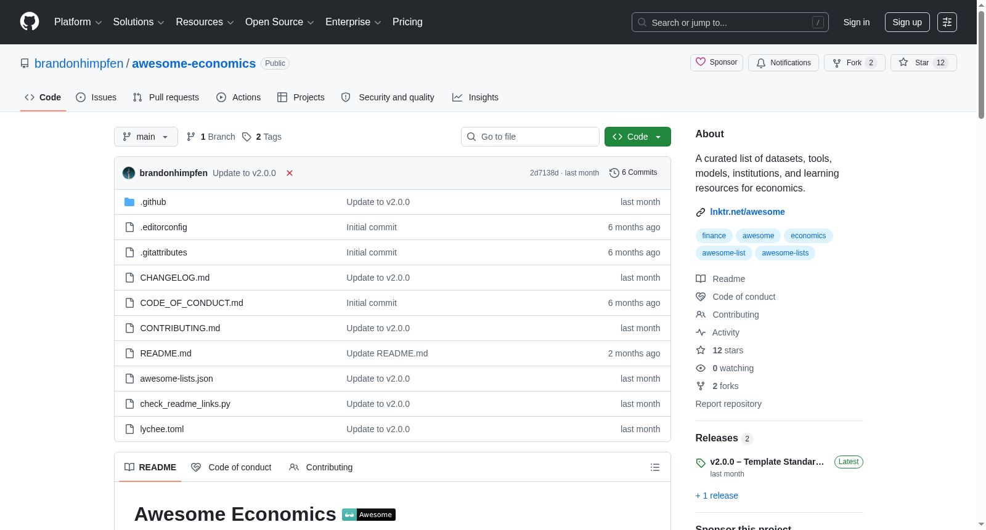Open the Actions tab

(238, 97)
